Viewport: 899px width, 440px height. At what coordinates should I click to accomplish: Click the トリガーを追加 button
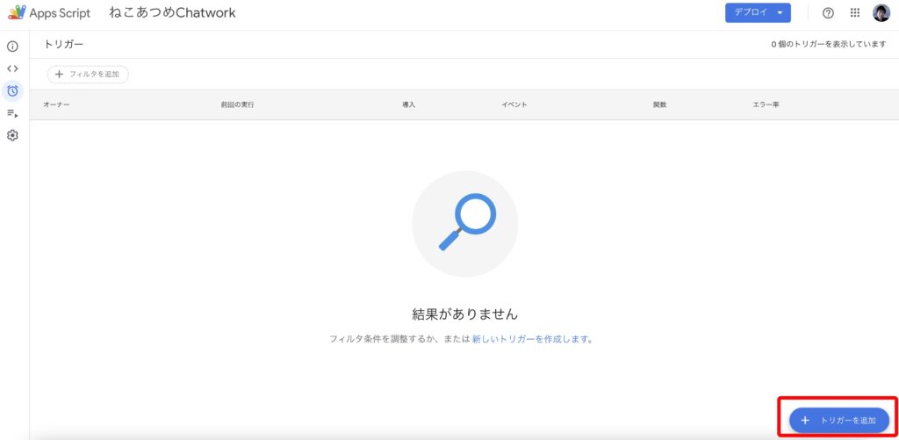click(x=839, y=421)
